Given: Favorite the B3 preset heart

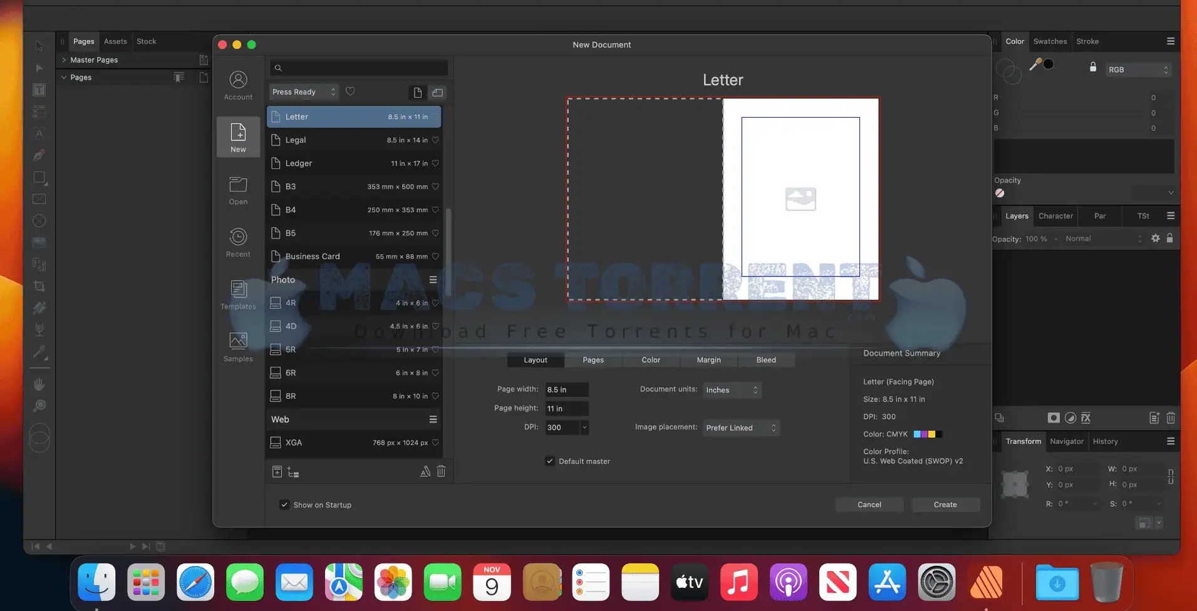Looking at the screenshot, I should tap(435, 187).
